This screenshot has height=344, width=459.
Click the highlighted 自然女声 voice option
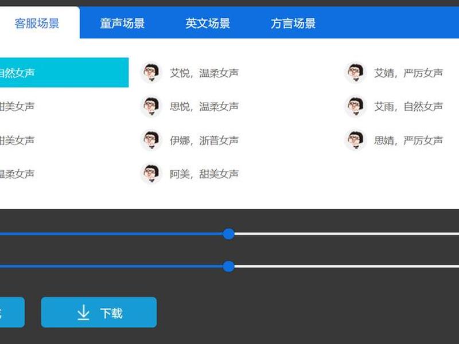tap(64, 73)
